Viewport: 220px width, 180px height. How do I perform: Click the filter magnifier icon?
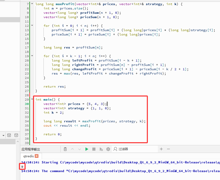click(115, 149)
